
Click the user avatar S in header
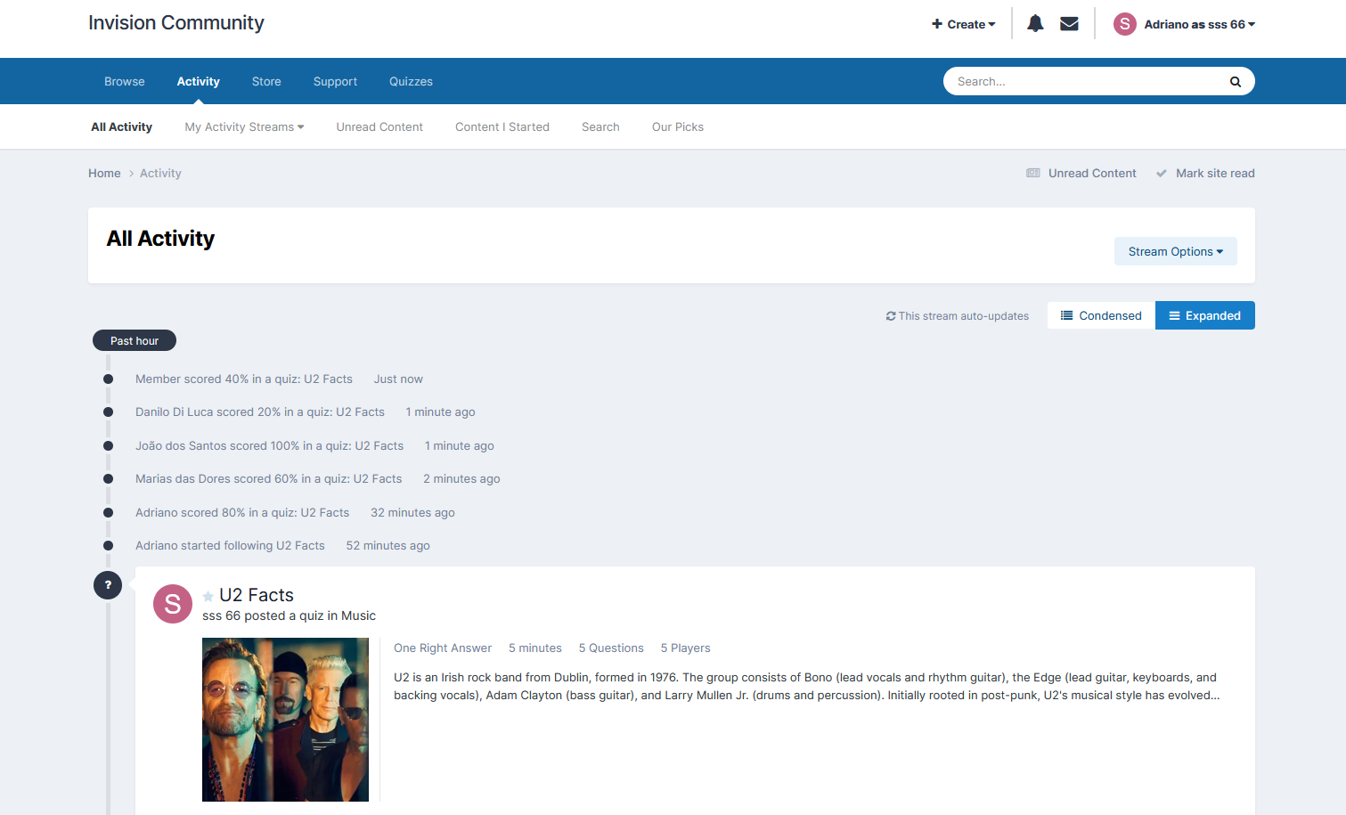[1125, 24]
